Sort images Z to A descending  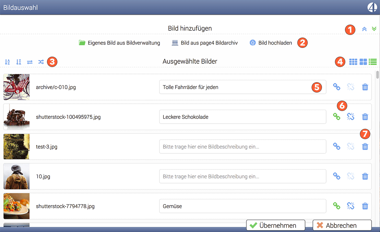click(x=19, y=62)
